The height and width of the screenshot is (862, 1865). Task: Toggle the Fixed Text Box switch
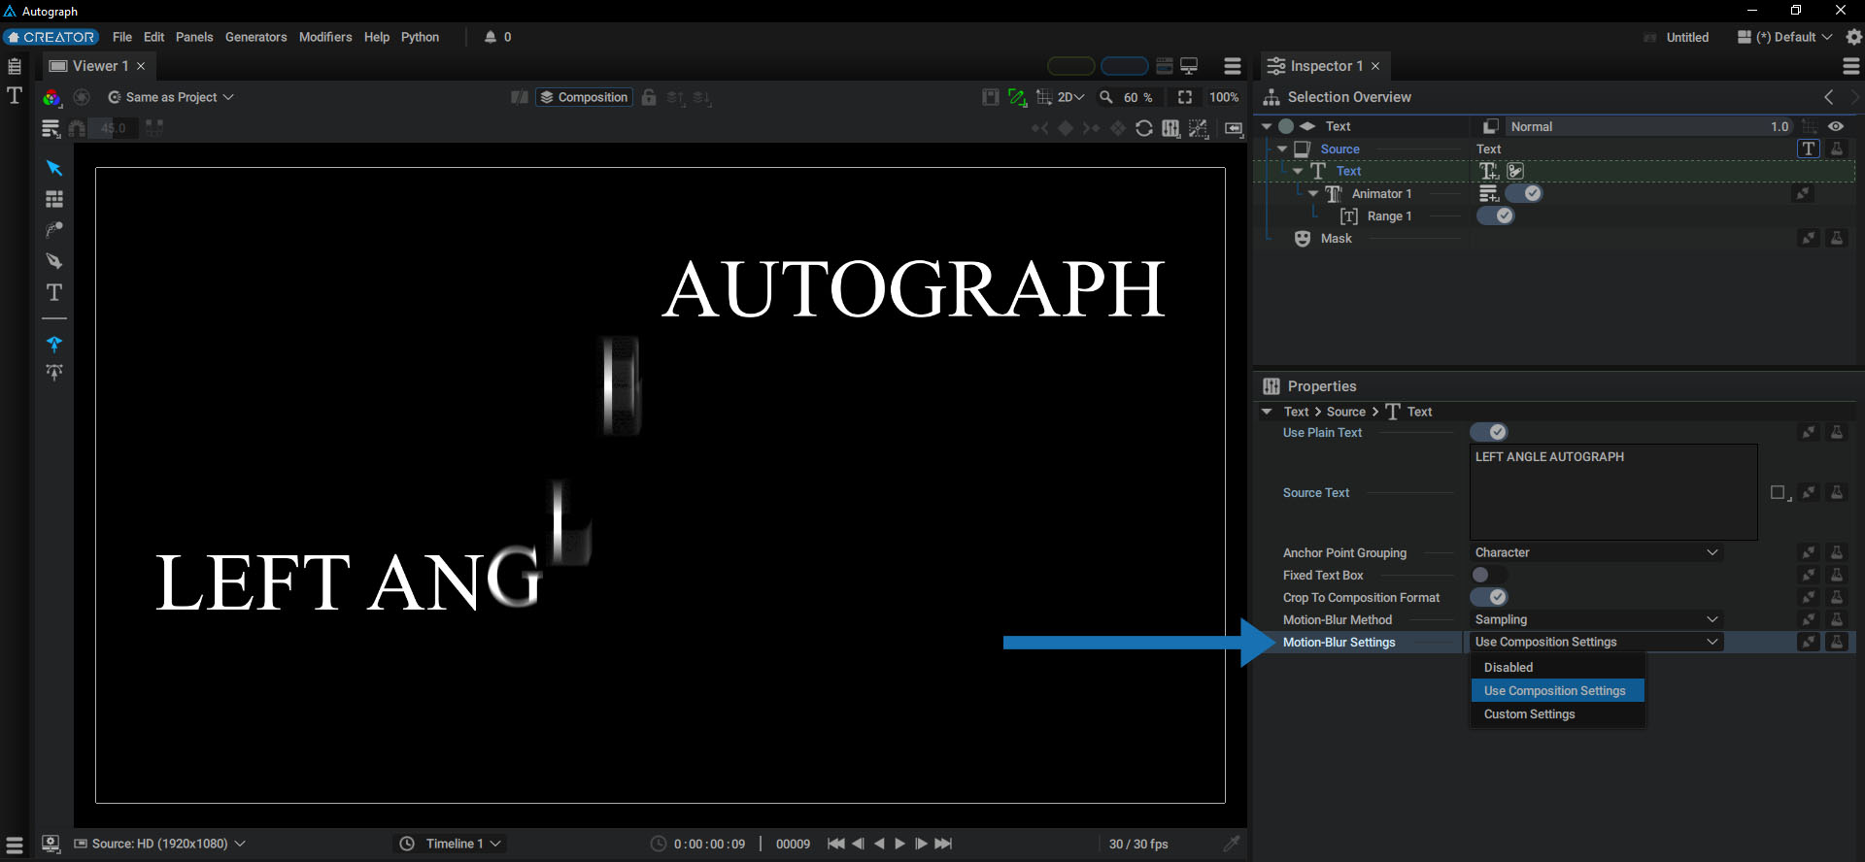coord(1489,575)
